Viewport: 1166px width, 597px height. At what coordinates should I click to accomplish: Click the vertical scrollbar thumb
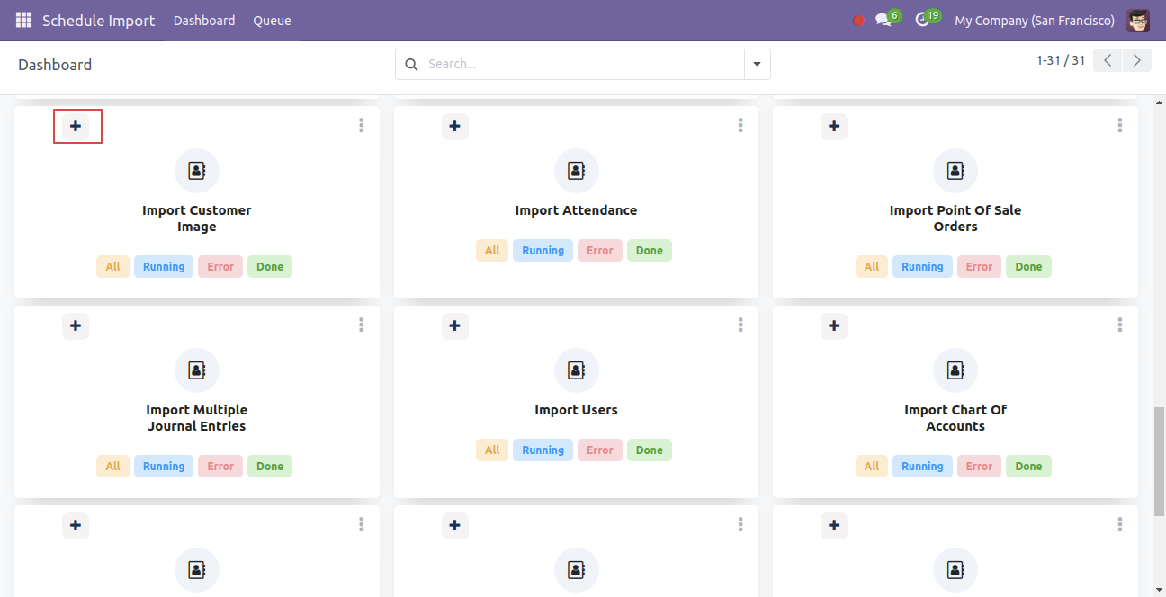pos(1160,461)
